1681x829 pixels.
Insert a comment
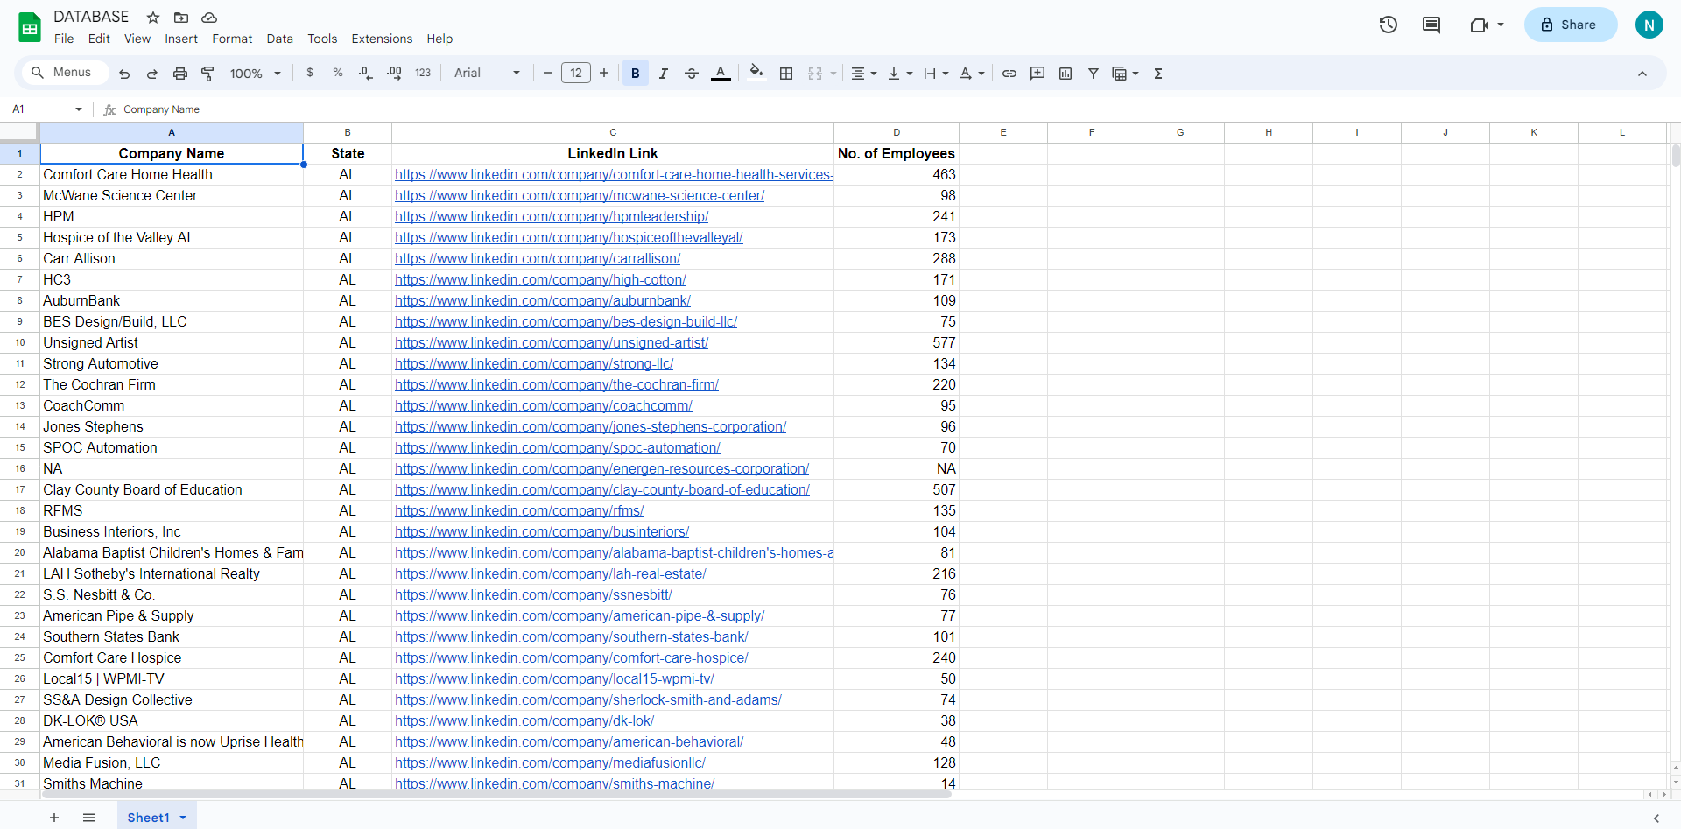tap(1037, 74)
